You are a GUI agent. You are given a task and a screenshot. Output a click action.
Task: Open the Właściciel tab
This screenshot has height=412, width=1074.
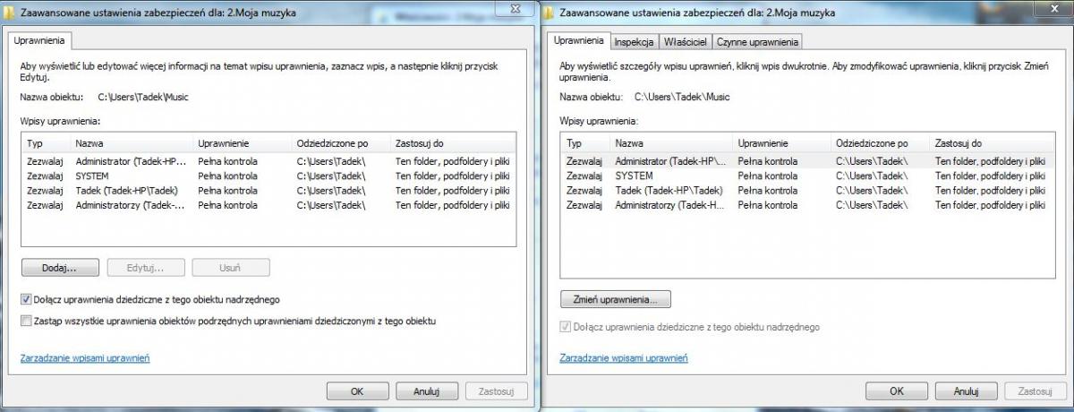point(686,41)
